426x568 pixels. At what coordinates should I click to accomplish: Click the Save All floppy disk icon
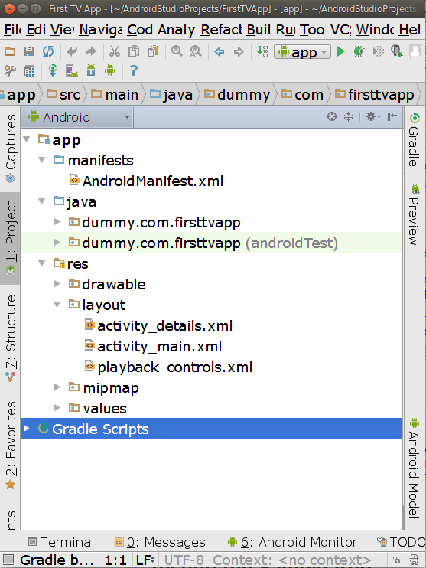29,51
